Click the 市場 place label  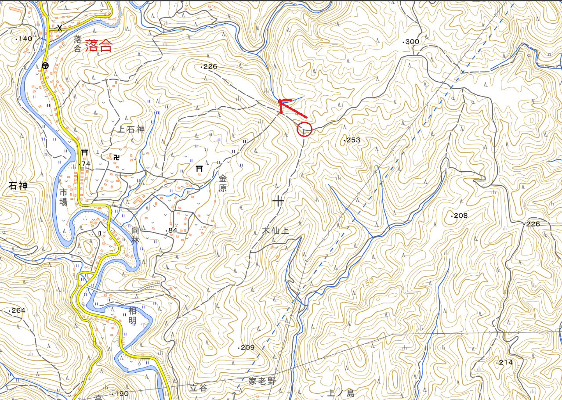click(x=65, y=197)
